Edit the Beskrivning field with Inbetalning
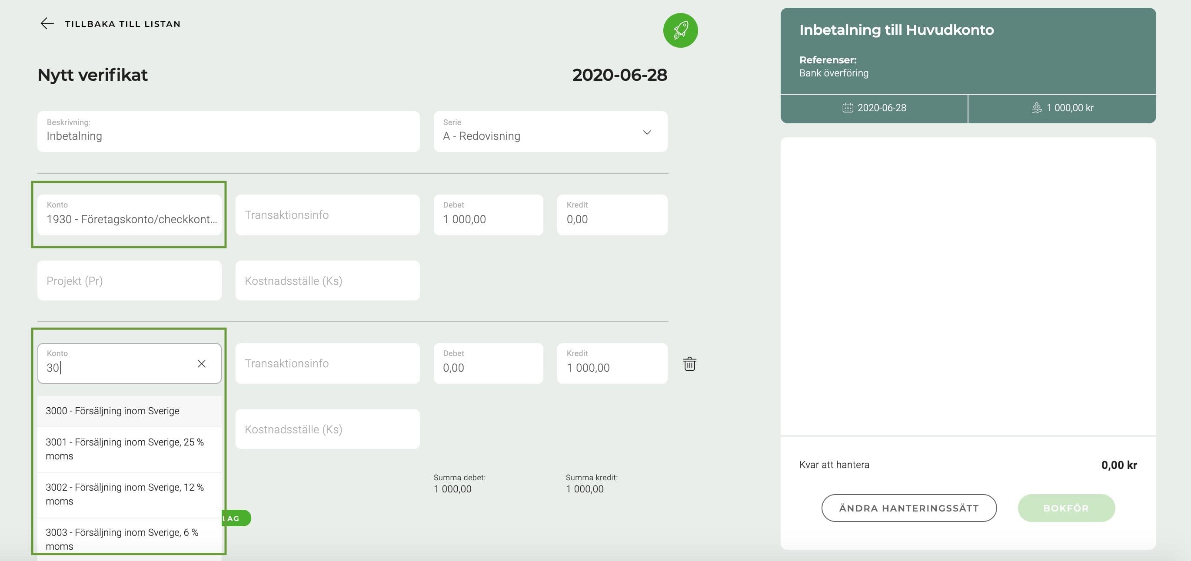 click(x=228, y=132)
